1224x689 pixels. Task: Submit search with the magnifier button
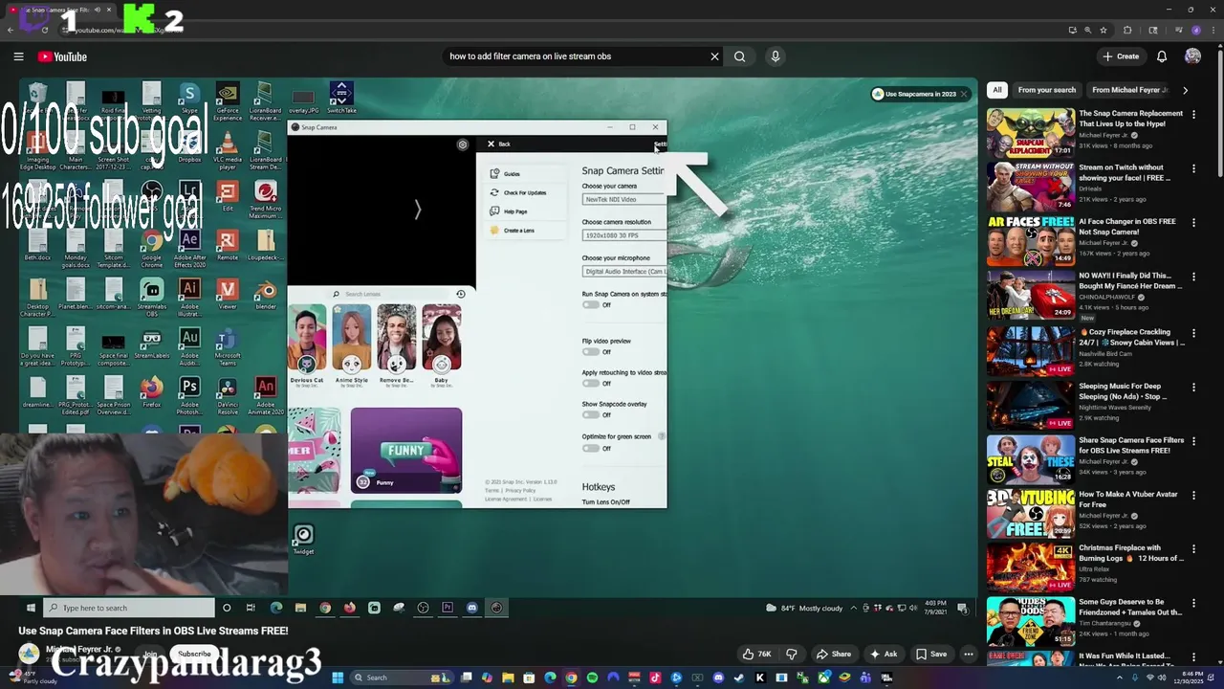click(x=739, y=56)
